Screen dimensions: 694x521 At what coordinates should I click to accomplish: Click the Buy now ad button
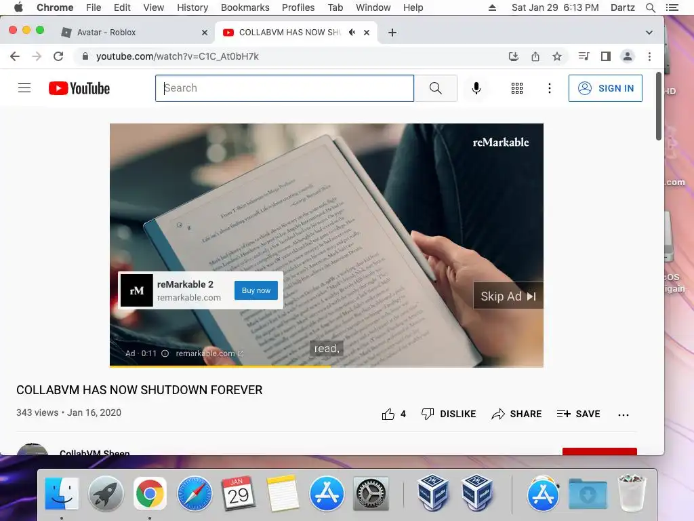coord(256,290)
